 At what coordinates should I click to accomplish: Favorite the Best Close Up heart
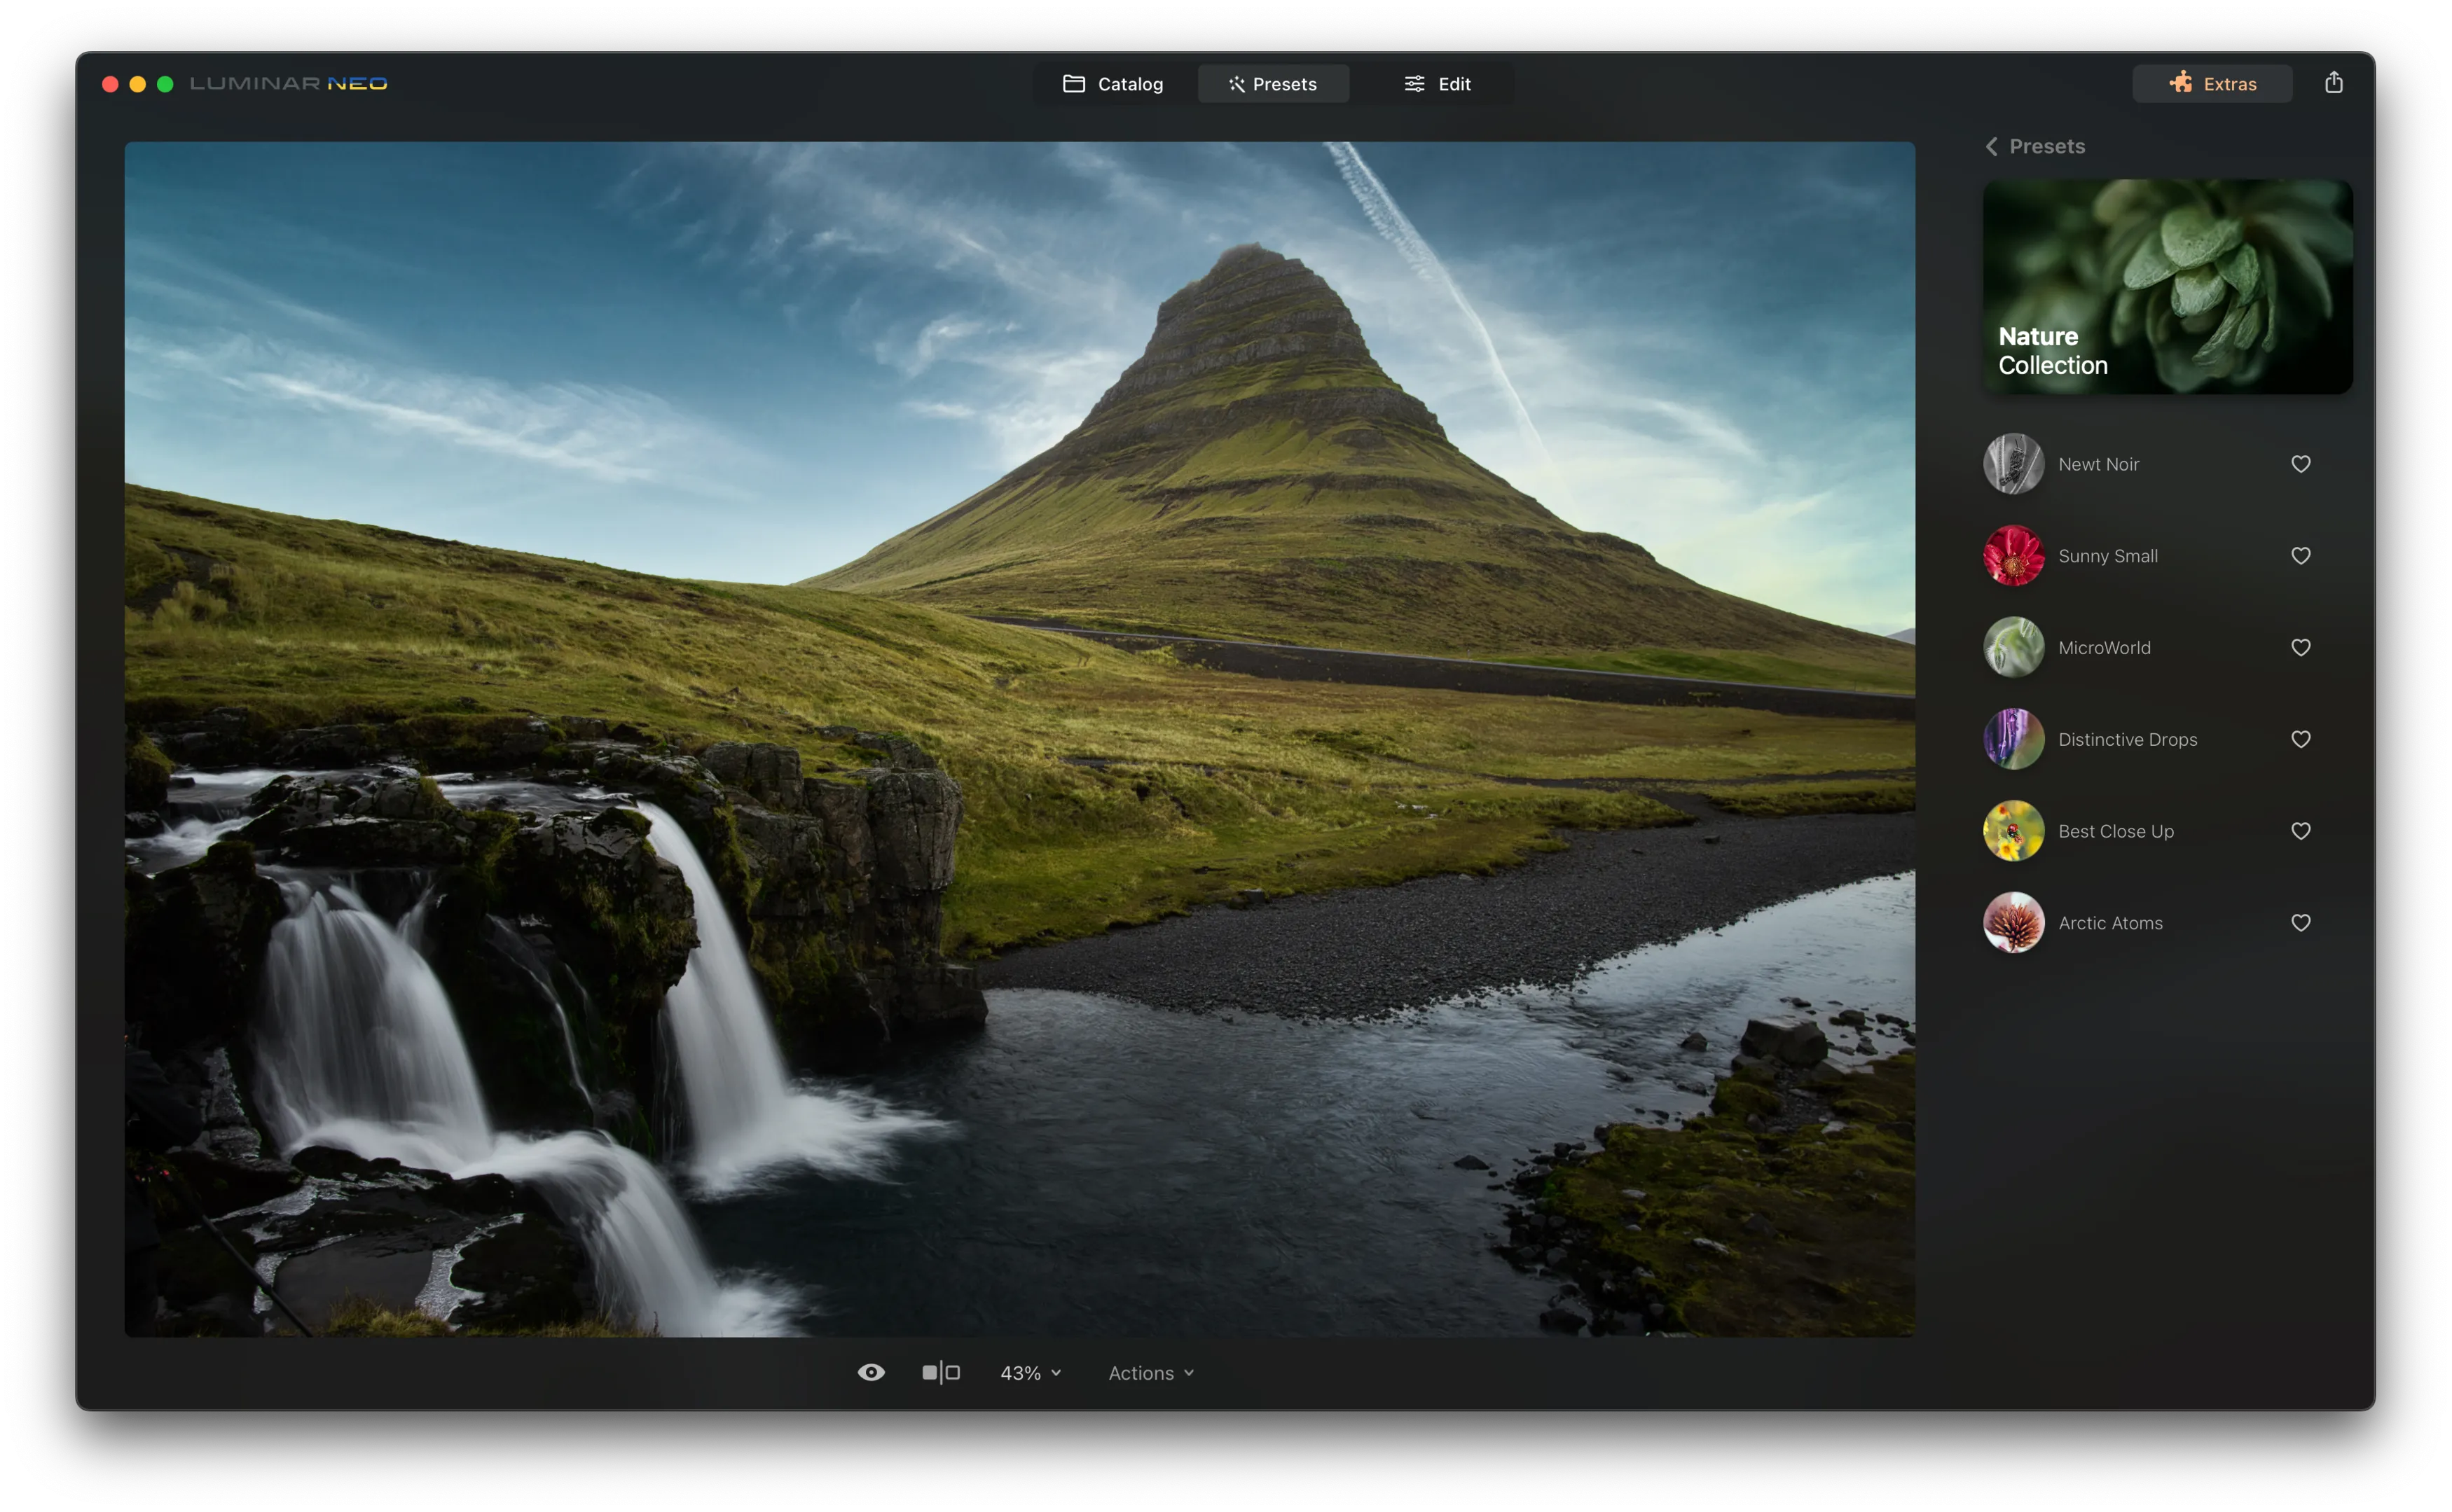coord(2300,831)
